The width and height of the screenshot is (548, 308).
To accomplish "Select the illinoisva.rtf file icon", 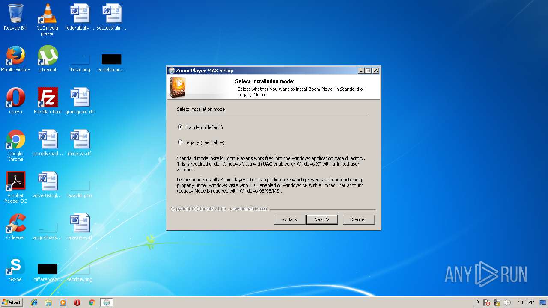I will [80, 143].
